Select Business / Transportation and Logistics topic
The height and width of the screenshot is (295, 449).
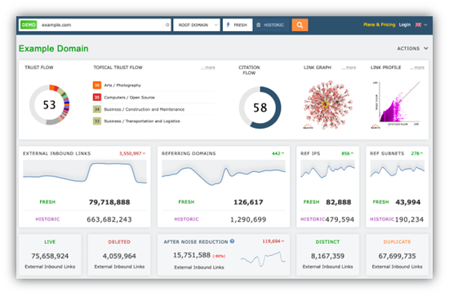pos(142,121)
